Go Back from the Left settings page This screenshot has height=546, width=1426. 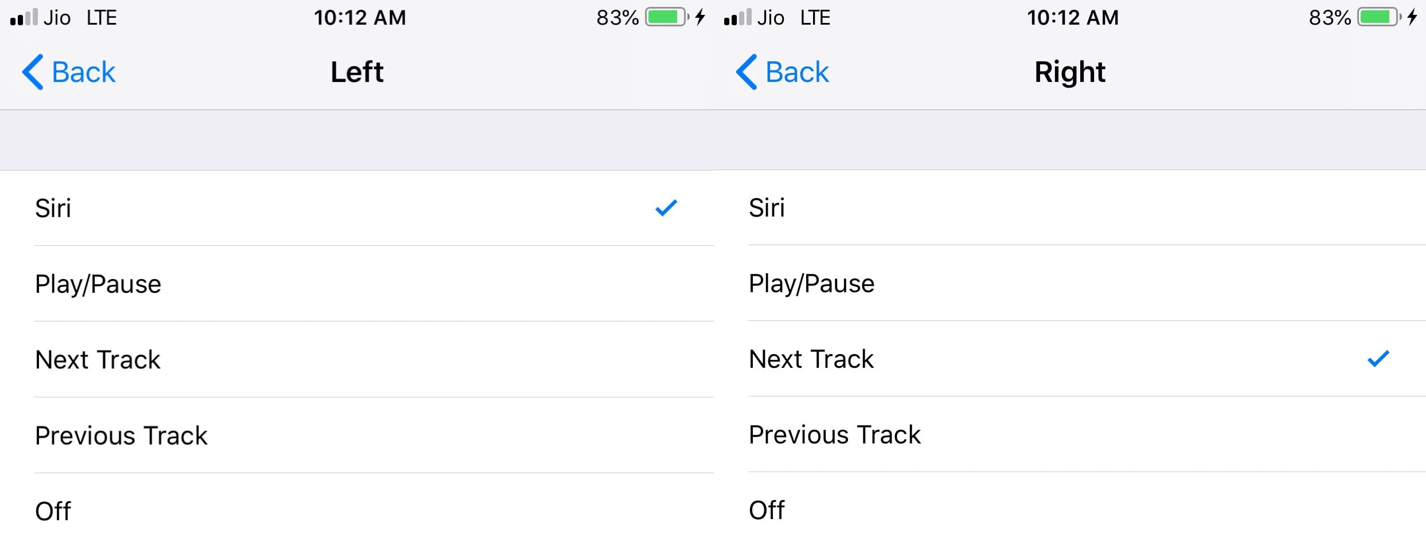[69, 72]
